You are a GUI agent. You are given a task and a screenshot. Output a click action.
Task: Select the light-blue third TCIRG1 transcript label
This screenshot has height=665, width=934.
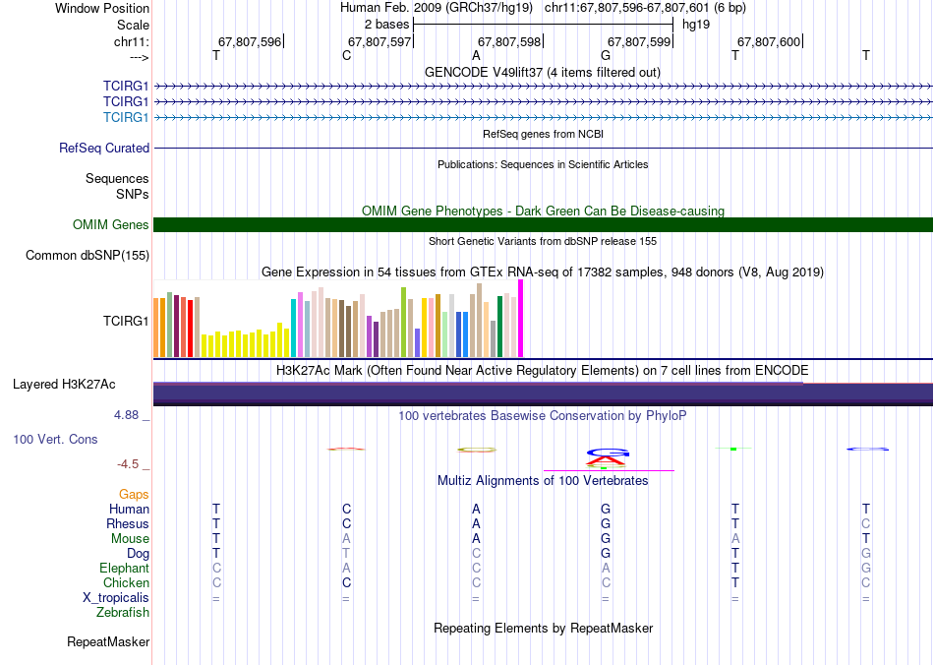[x=126, y=117]
